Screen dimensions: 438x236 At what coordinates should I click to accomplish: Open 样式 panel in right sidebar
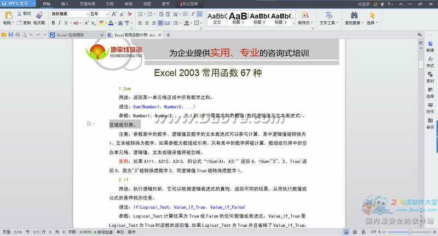point(430,62)
